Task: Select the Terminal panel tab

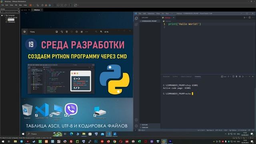Action: click(198, 76)
